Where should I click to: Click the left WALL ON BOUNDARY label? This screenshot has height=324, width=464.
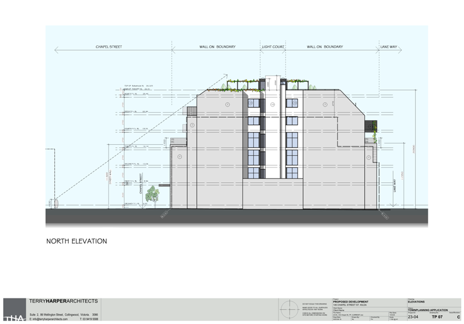pyautogui.click(x=217, y=47)
